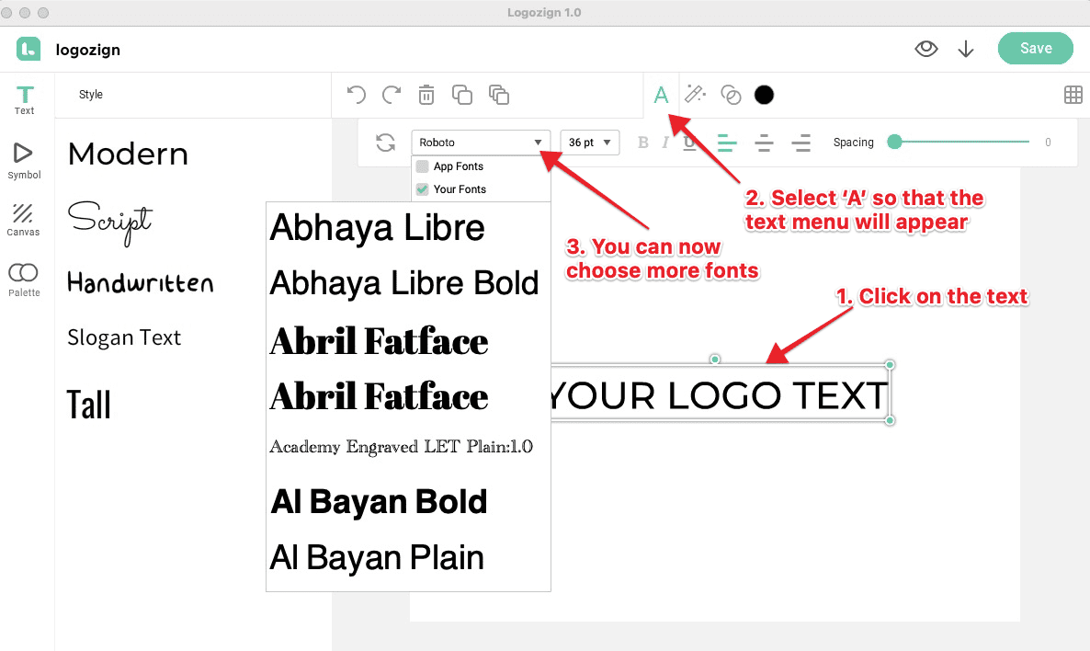
Task: Enable the App Fonts checkbox
Action: click(x=423, y=166)
